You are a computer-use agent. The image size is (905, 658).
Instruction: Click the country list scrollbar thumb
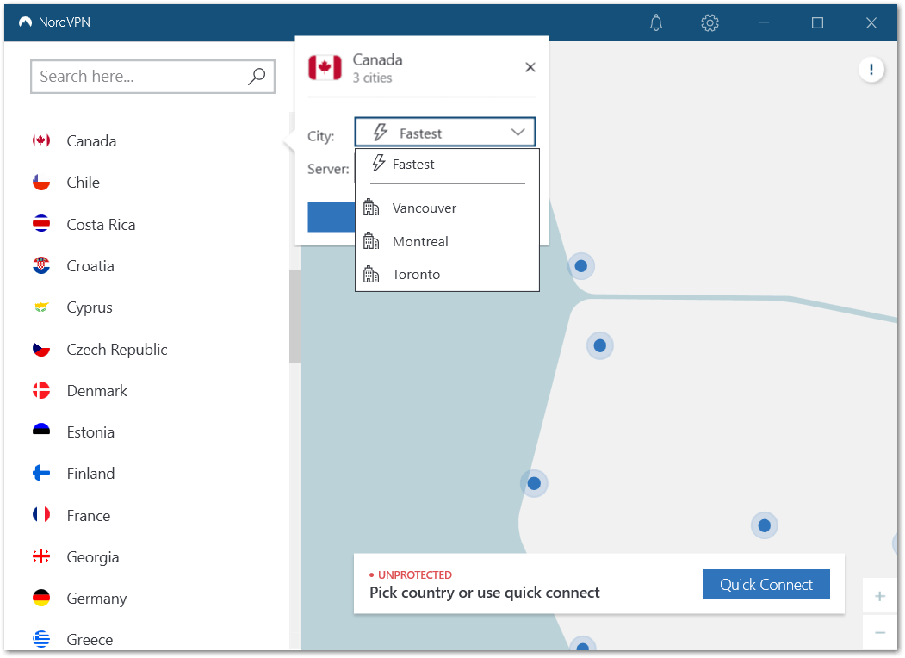[x=295, y=317]
